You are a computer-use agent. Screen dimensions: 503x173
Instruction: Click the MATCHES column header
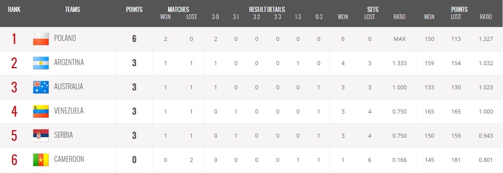point(178,10)
